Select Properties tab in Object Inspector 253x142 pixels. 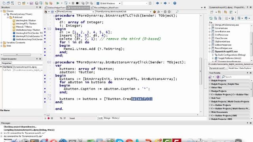(7, 63)
